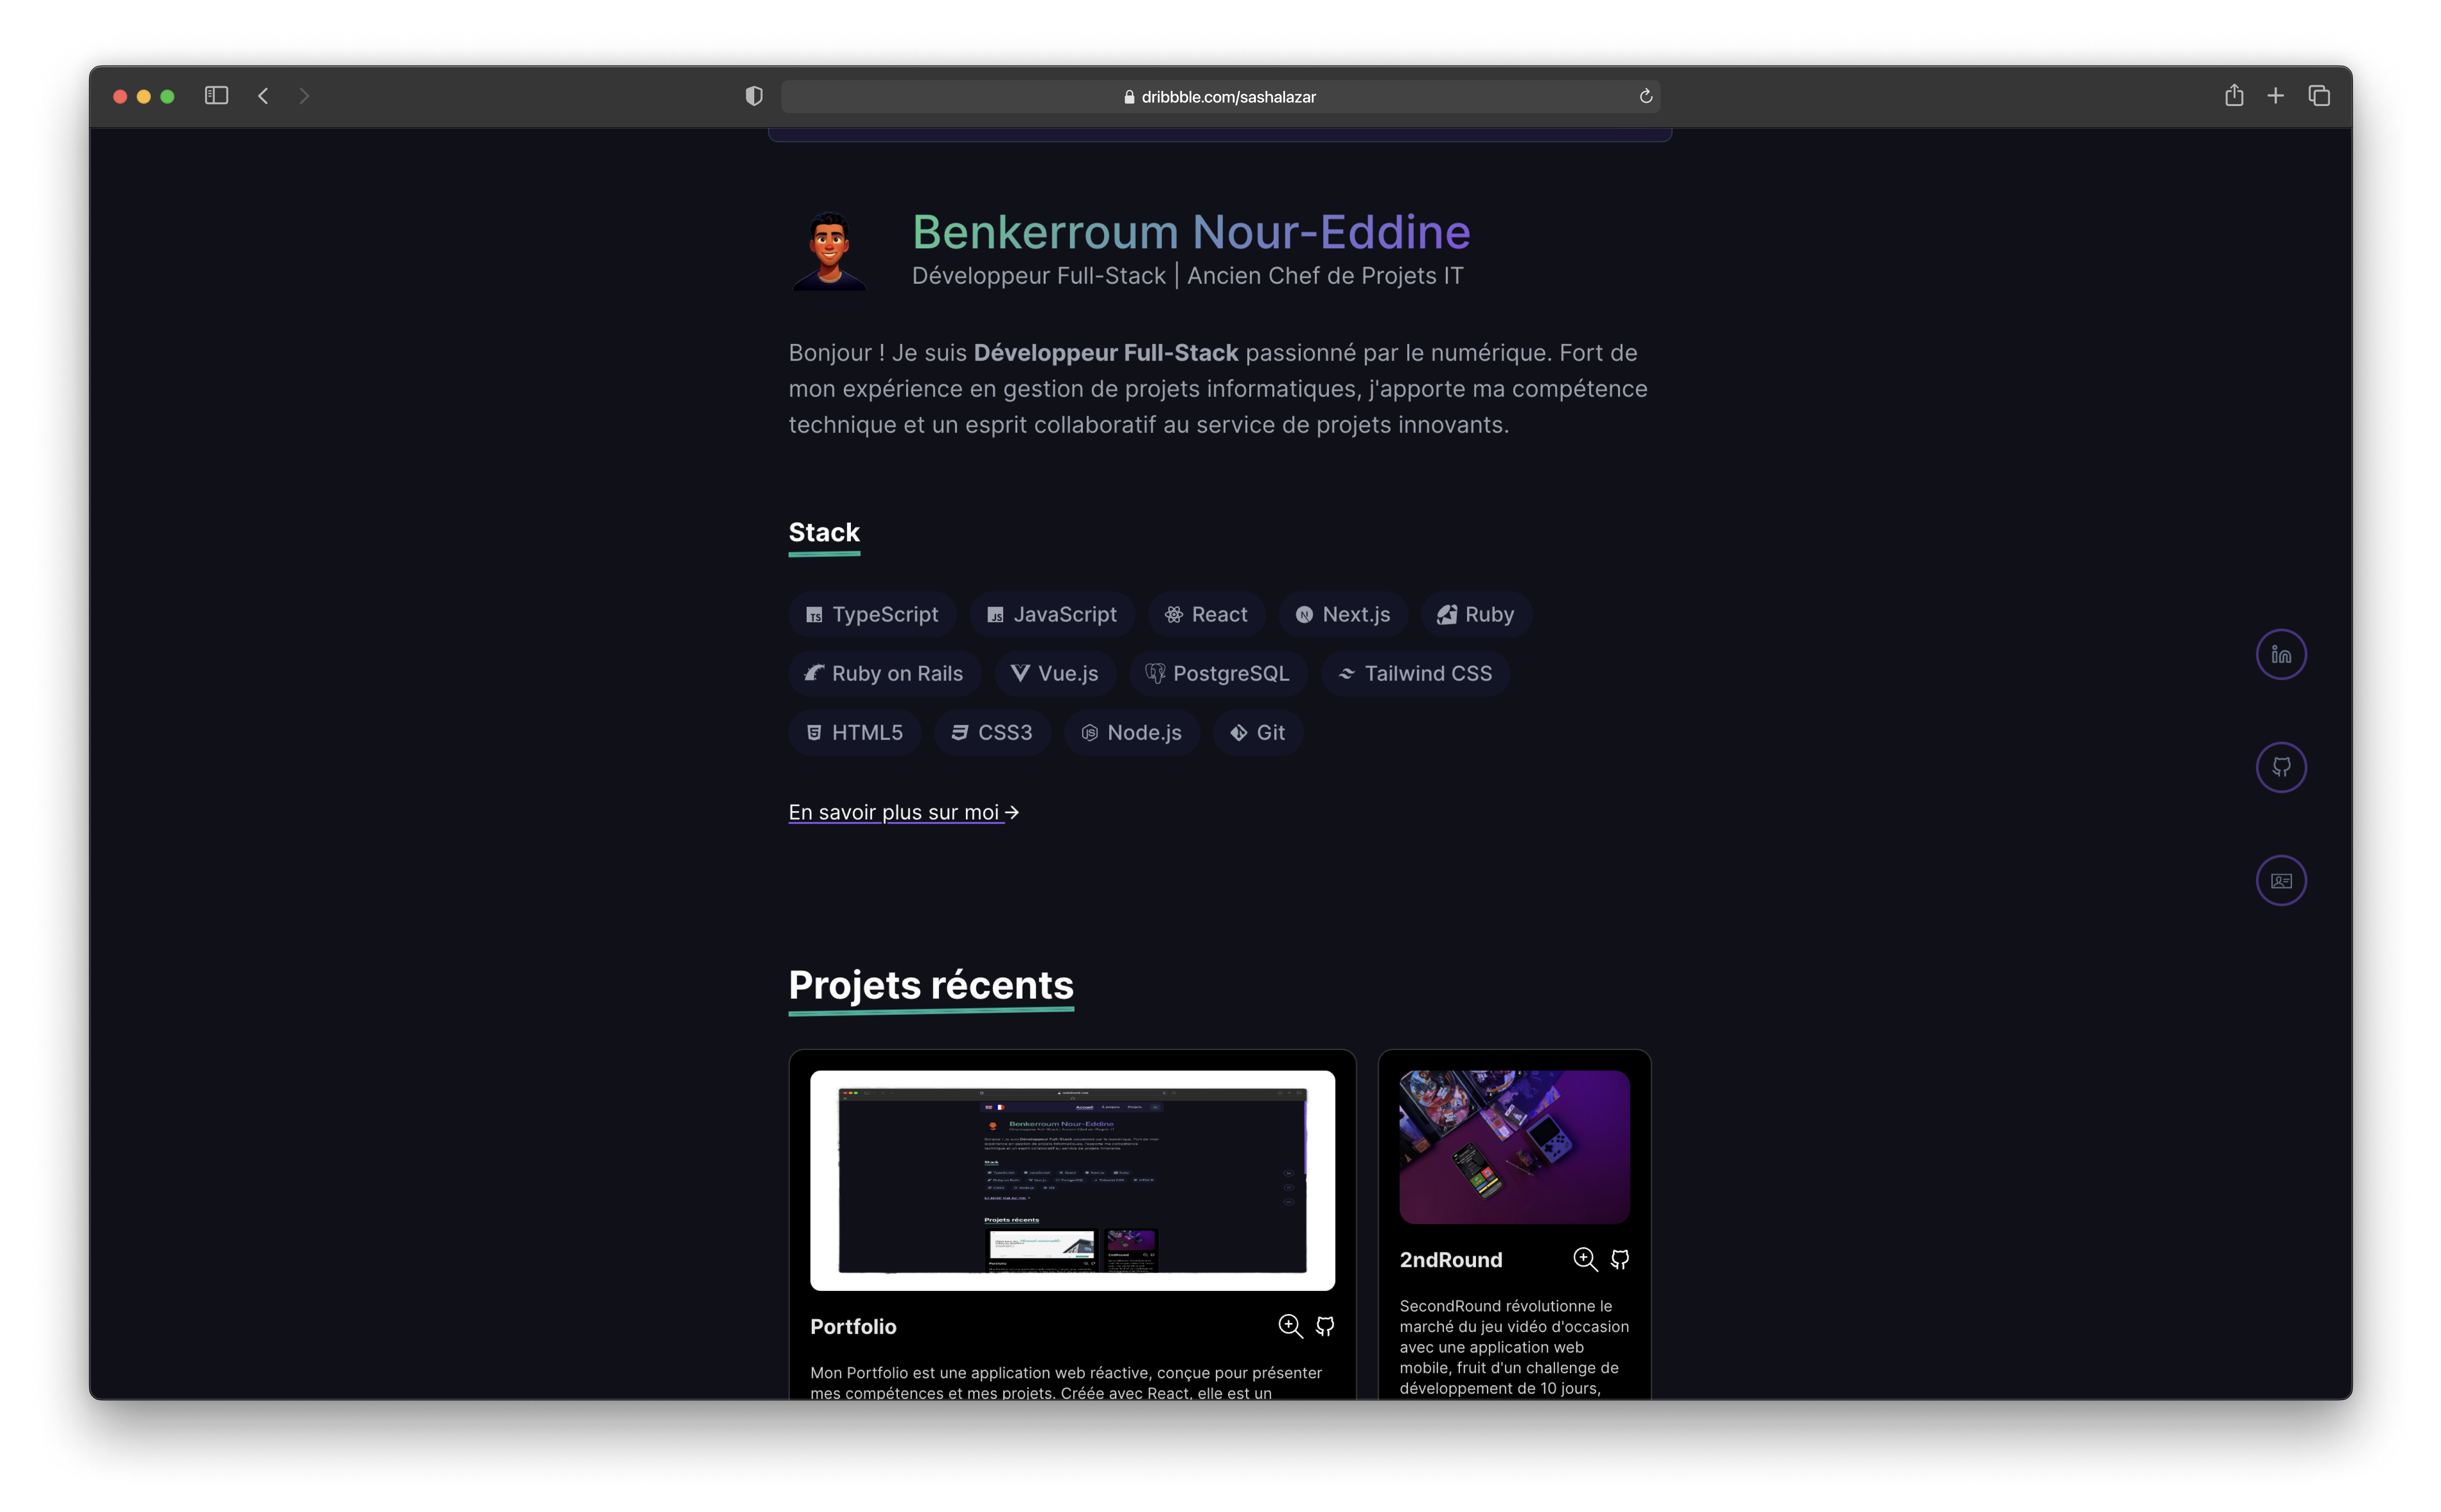
Task: Open the Share menu icon
Action: 2233,95
